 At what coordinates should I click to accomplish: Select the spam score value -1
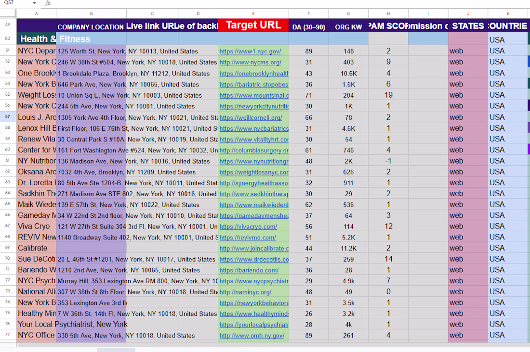point(388,161)
